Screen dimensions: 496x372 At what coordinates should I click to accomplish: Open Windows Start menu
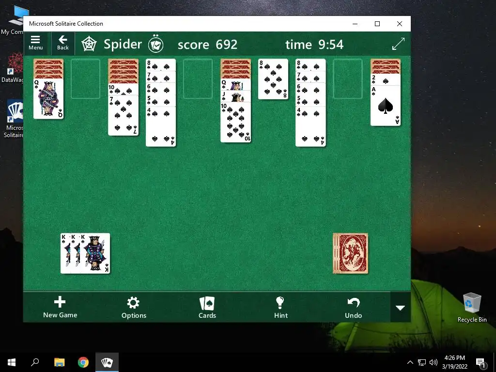coord(12,362)
